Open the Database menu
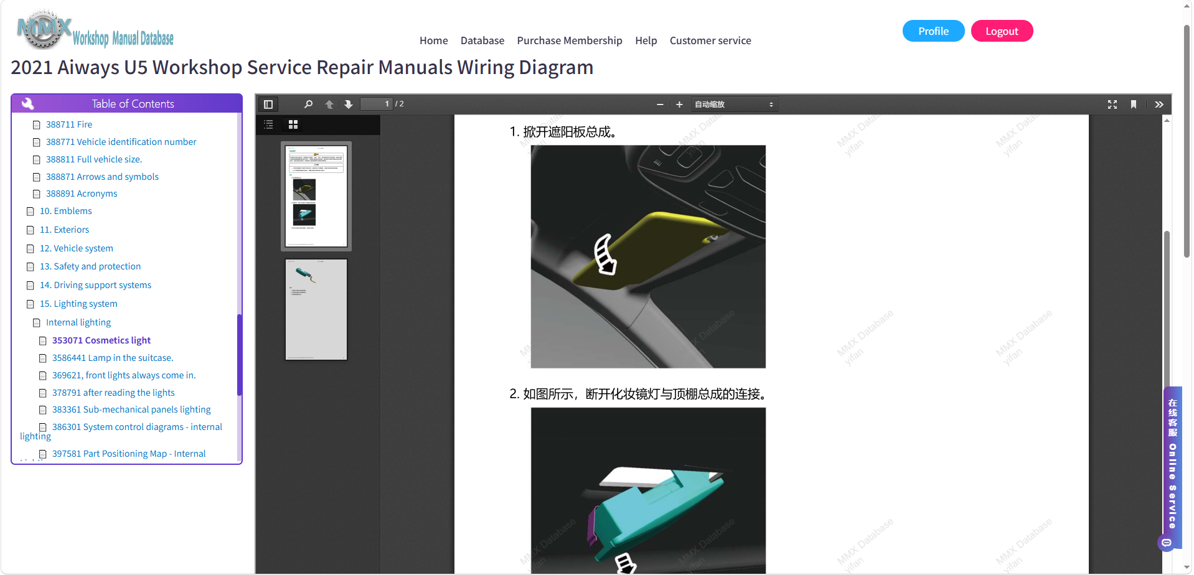The height and width of the screenshot is (575, 1194). point(482,40)
